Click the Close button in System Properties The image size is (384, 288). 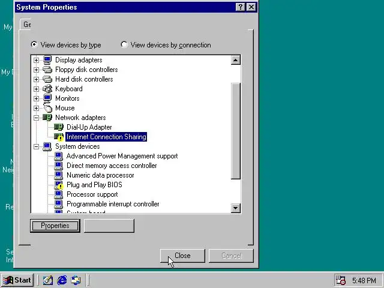(x=182, y=256)
